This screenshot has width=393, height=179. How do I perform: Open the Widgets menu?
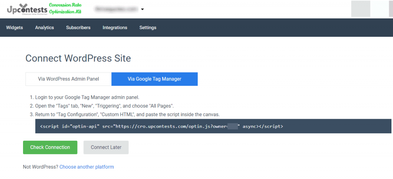15,28
